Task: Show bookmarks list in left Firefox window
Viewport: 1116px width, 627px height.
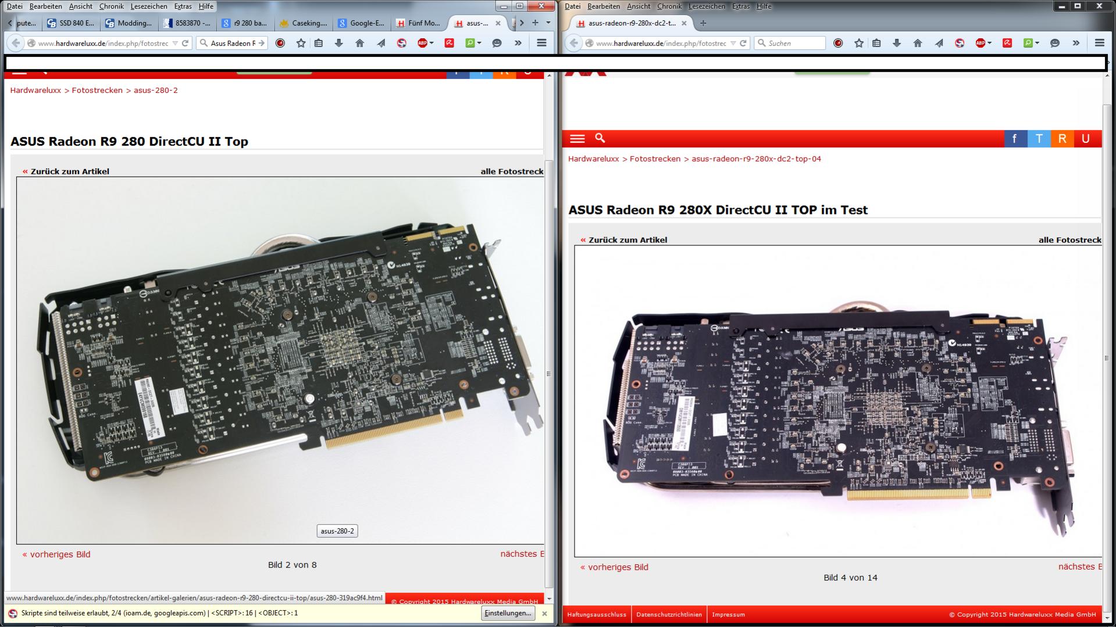Action: coord(319,43)
